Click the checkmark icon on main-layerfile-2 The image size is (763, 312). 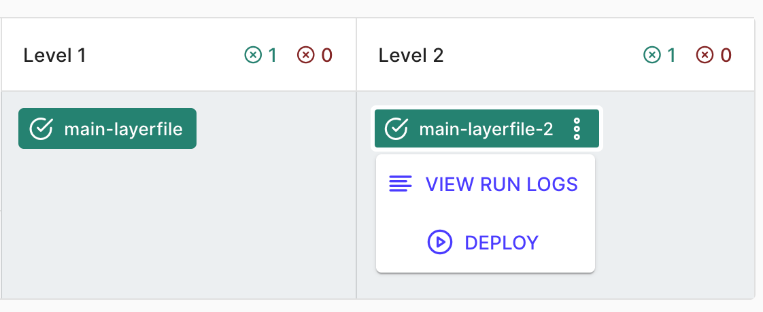396,128
